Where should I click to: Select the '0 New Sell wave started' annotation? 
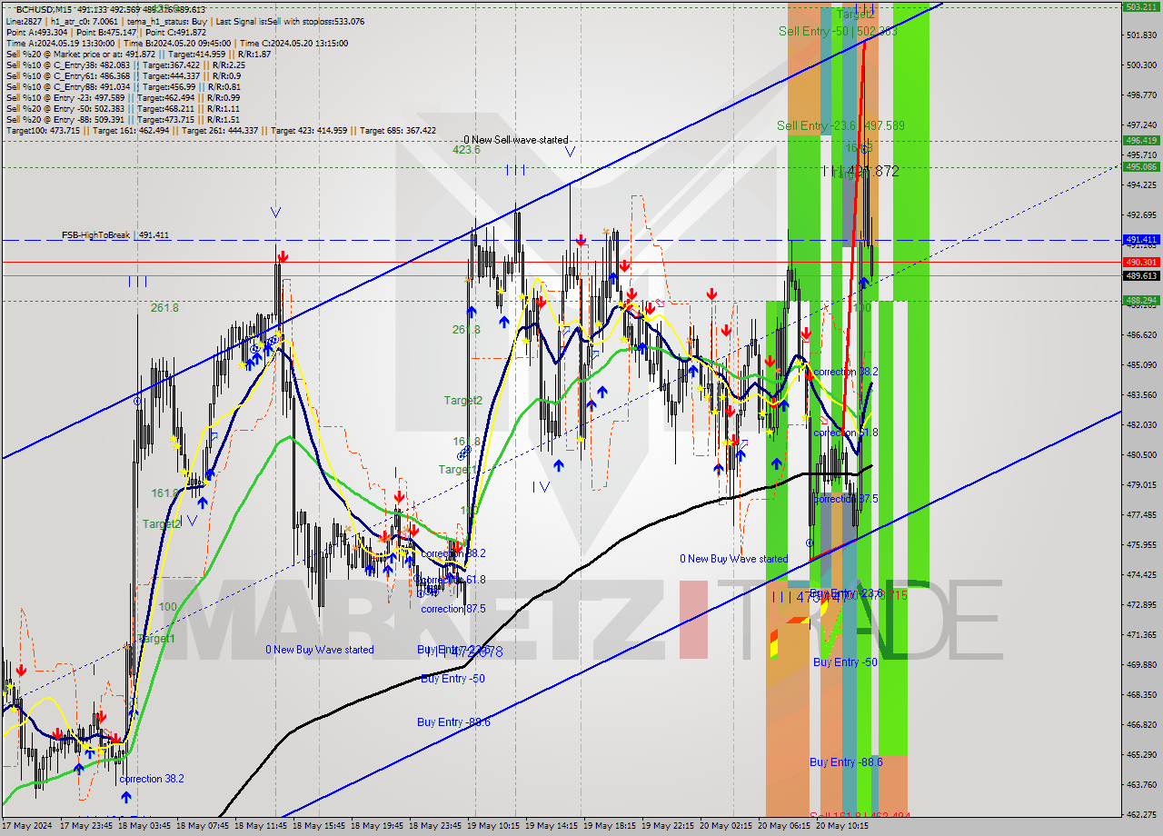click(x=516, y=140)
